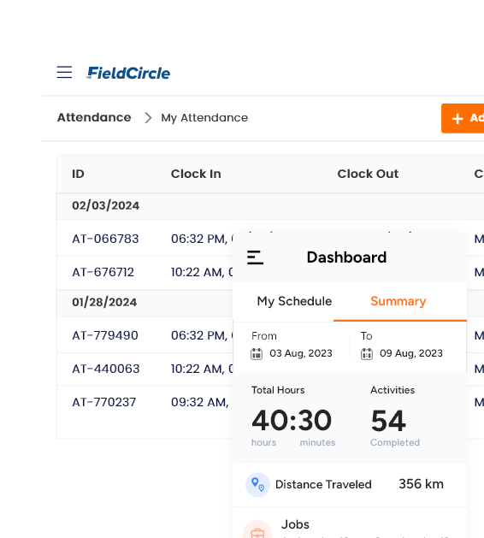
Task: Click the From date calendar icon
Action: click(x=257, y=354)
